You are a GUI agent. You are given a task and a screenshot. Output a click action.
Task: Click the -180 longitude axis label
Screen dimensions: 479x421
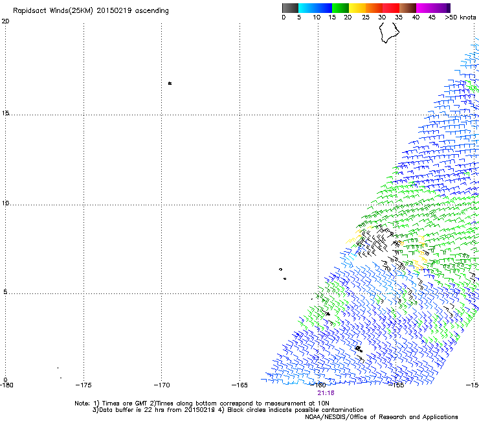[6, 385]
